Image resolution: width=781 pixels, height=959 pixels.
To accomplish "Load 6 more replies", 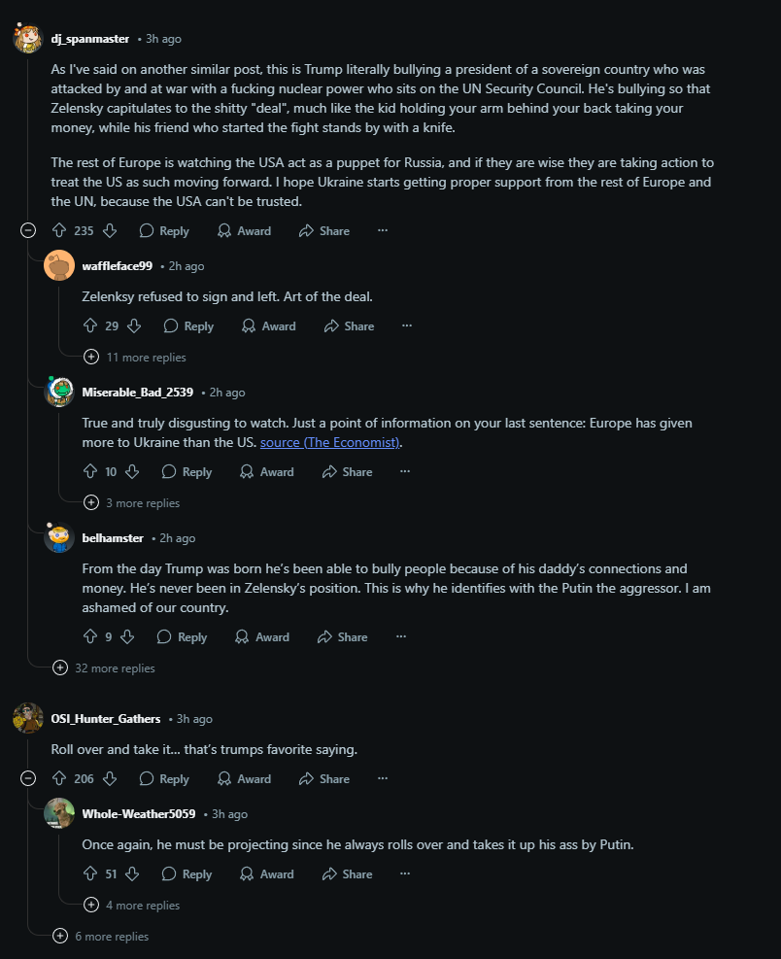I will [x=101, y=937].
